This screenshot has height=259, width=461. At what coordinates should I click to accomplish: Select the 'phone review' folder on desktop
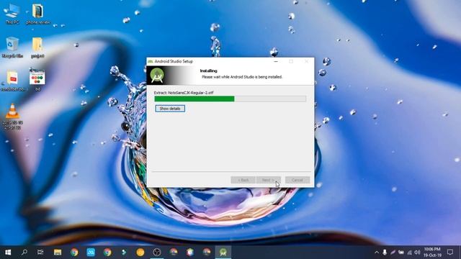point(38,14)
